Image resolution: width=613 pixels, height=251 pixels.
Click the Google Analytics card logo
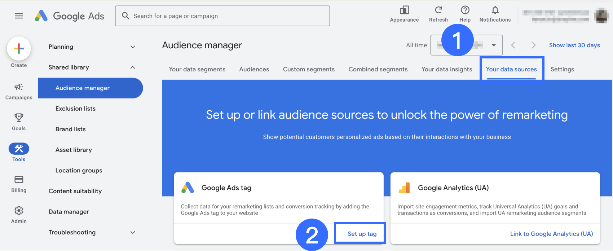(x=404, y=188)
